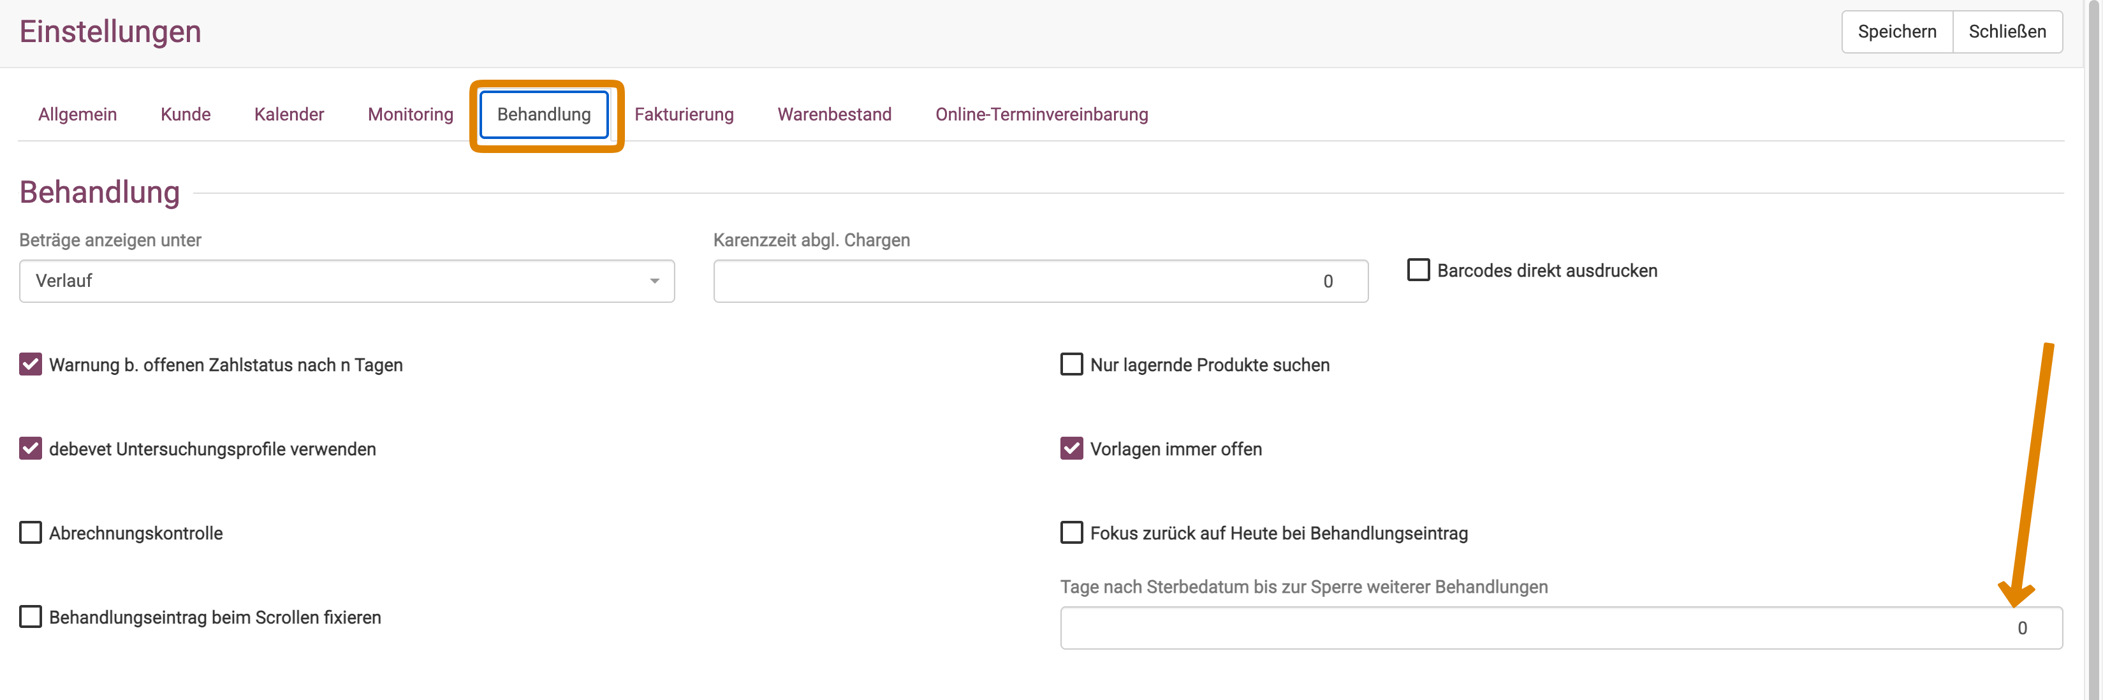The image size is (2103, 700).
Task: Enable Nur lagernde Produkte suchen
Action: tap(1072, 365)
